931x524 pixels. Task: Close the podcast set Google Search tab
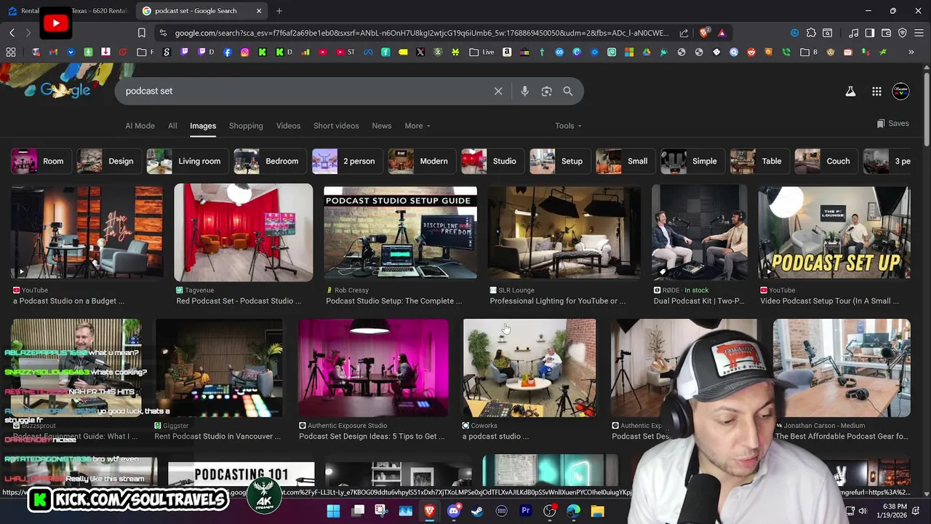[x=259, y=11]
